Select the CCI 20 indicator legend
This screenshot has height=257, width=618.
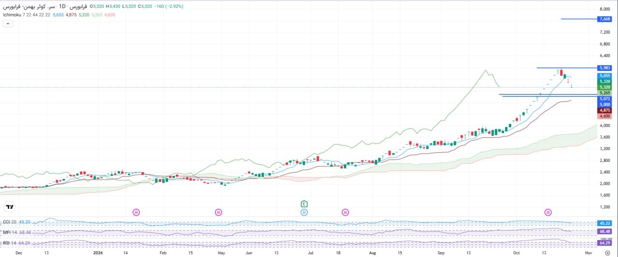[10, 222]
